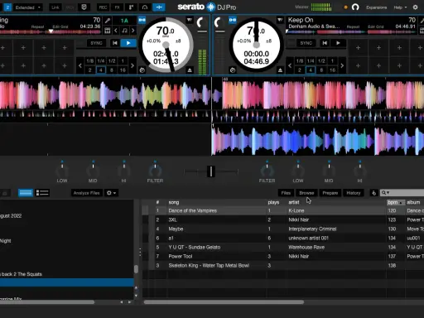This screenshot has height=318, width=424.
Task: Open the REC recording panel
Action: (x=103, y=7)
